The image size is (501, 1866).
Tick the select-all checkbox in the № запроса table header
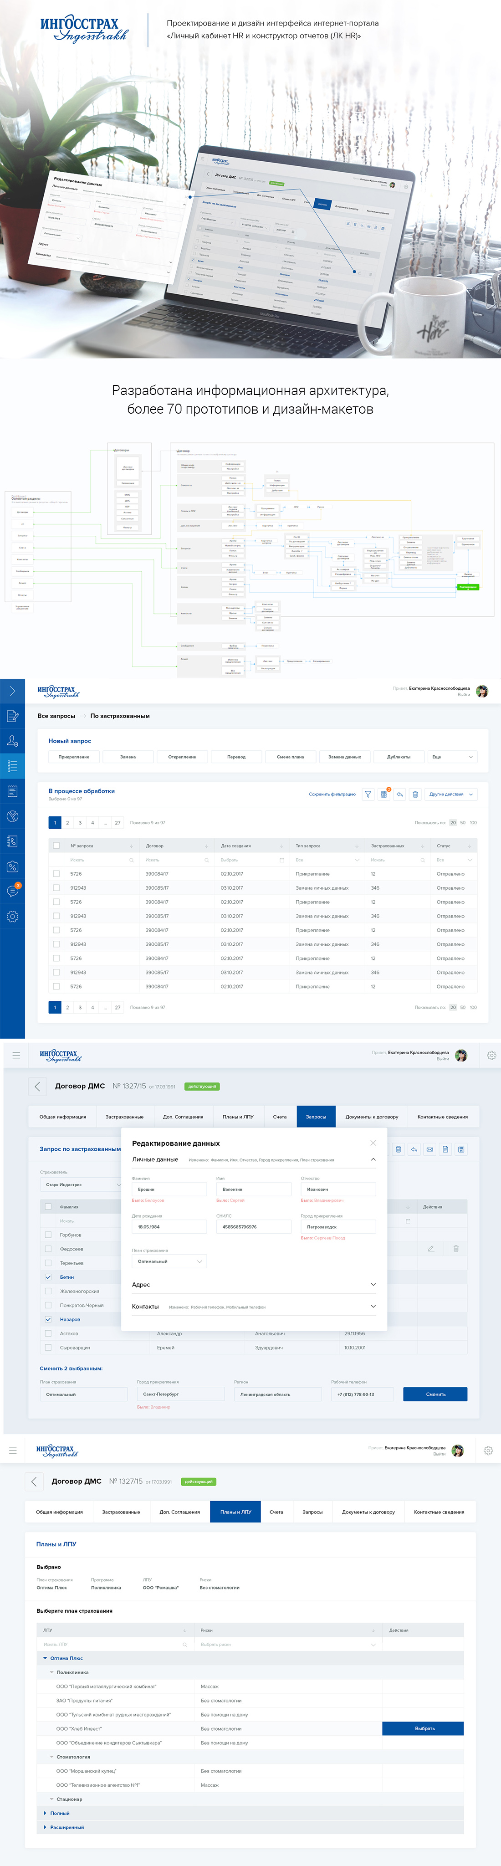pyautogui.click(x=56, y=846)
